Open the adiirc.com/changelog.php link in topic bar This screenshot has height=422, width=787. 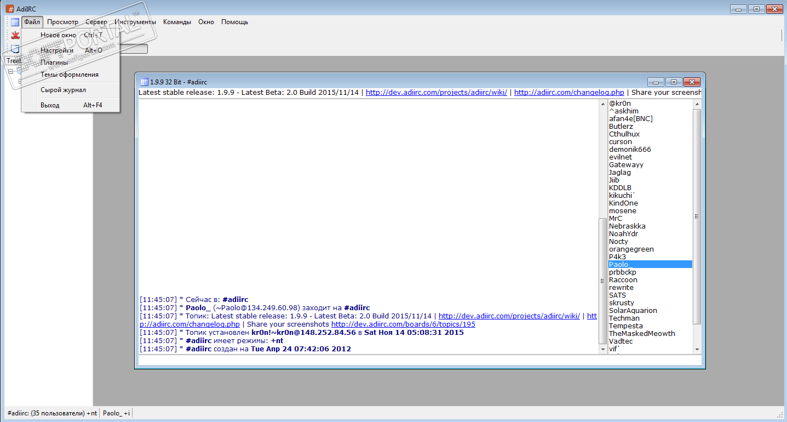[x=569, y=93]
